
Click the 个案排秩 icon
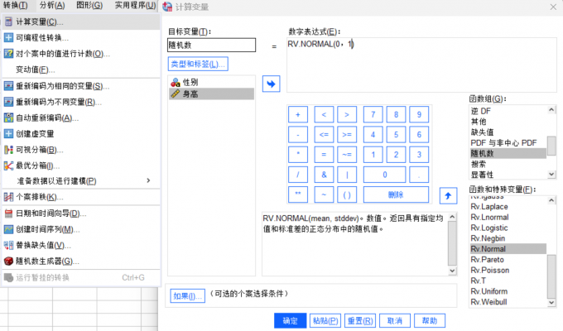8,197
